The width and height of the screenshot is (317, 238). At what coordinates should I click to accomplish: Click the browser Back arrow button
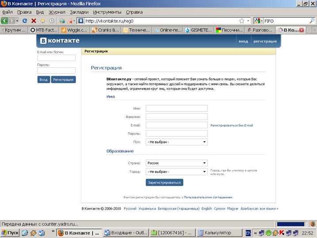(x=5, y=21)
